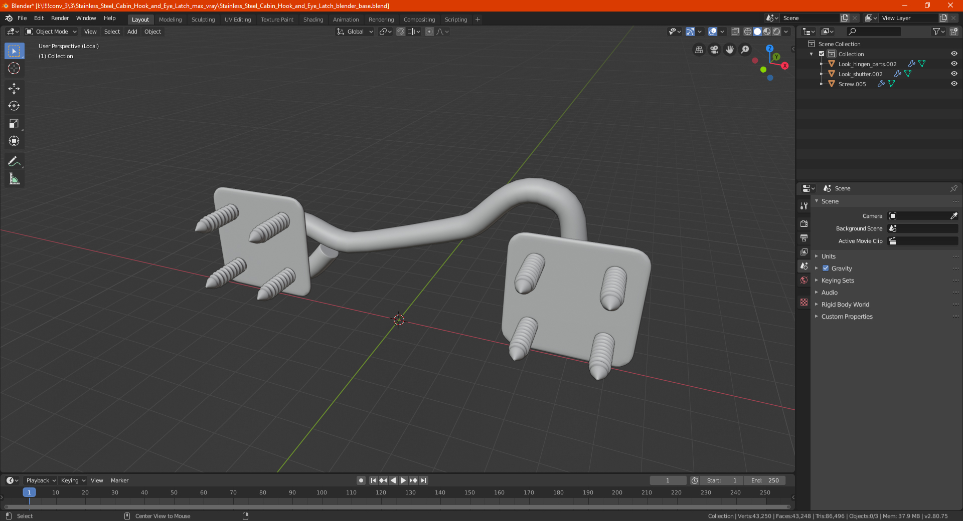Viewport: 963px width, 521px height.
Task: Click the End frame field
Action: 765,480
